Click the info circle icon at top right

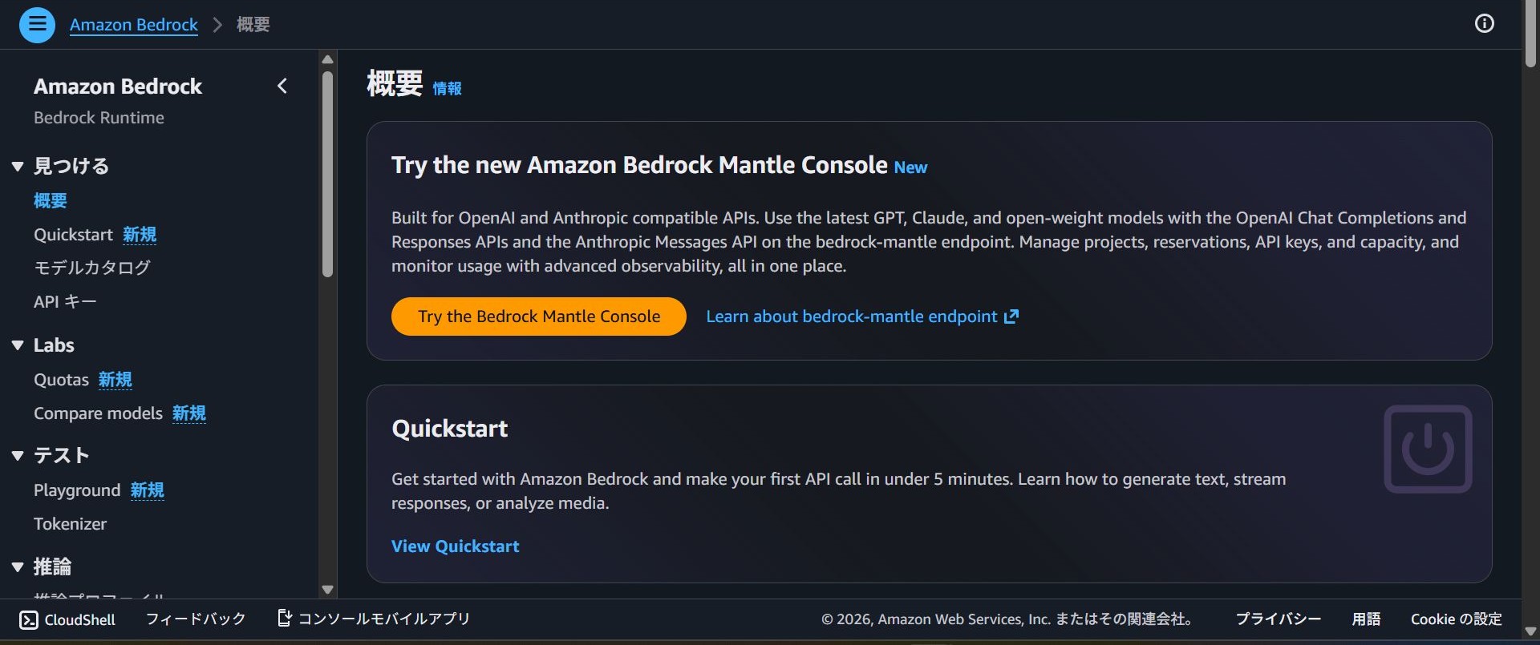point(1485,24)
